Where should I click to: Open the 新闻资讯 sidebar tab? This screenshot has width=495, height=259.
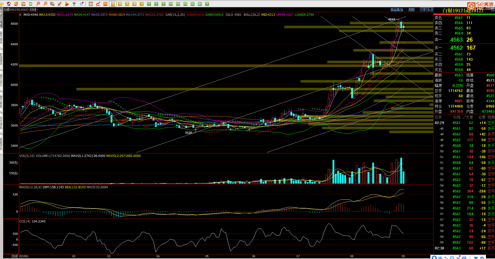click(x=1, y=144)
